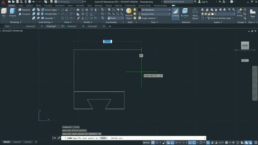The height and width of the screenshot is (145, 258).
Task: Select the Move tool in Modify panel
Action: coord(87,10)
